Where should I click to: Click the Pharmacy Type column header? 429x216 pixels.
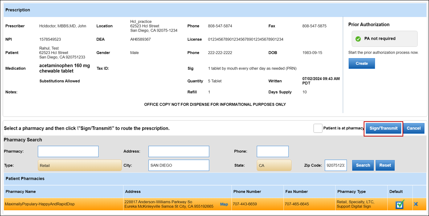click(351, 191)
